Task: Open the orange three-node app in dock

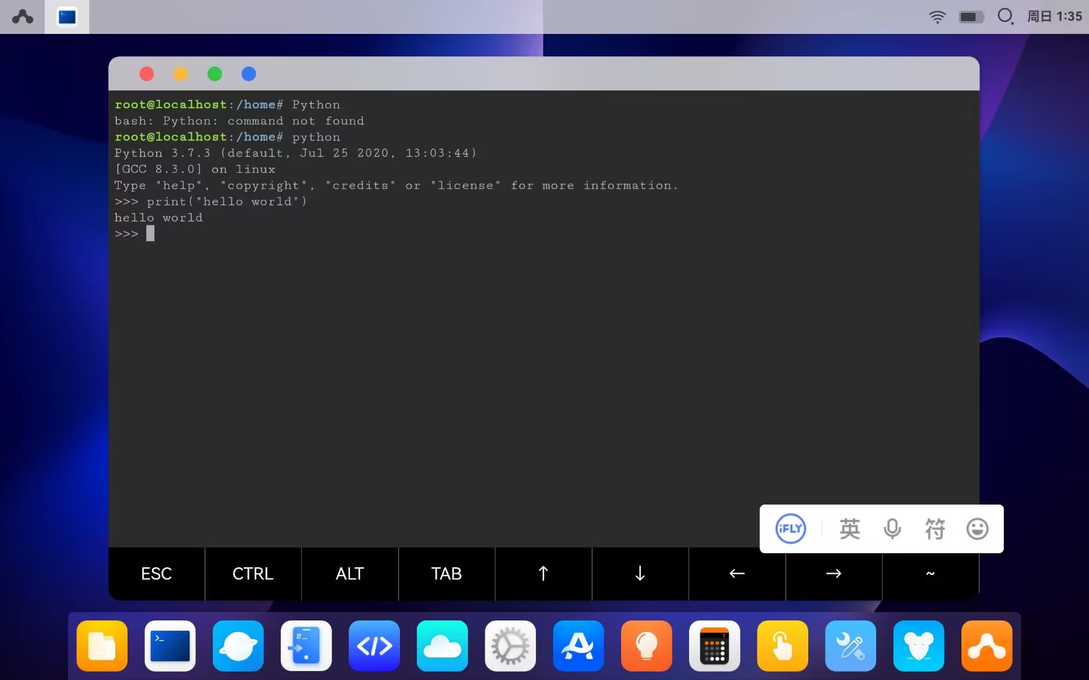Action: pos(987,646)
